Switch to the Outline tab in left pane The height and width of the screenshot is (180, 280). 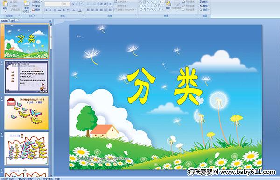click(x=13, y=21)
